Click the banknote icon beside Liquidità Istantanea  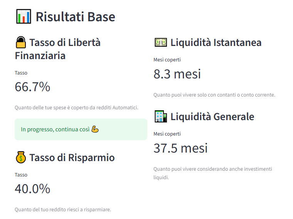click(x=160, y=42)
